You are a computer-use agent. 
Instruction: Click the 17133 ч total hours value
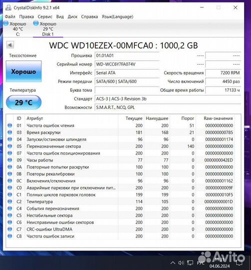tap(223, 90)
